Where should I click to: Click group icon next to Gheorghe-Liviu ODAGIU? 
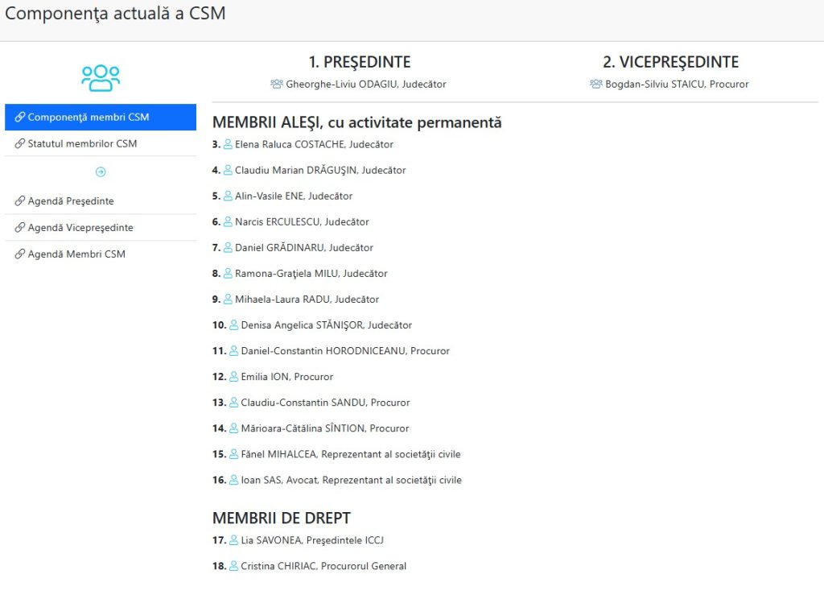click(x=277, y=84)
